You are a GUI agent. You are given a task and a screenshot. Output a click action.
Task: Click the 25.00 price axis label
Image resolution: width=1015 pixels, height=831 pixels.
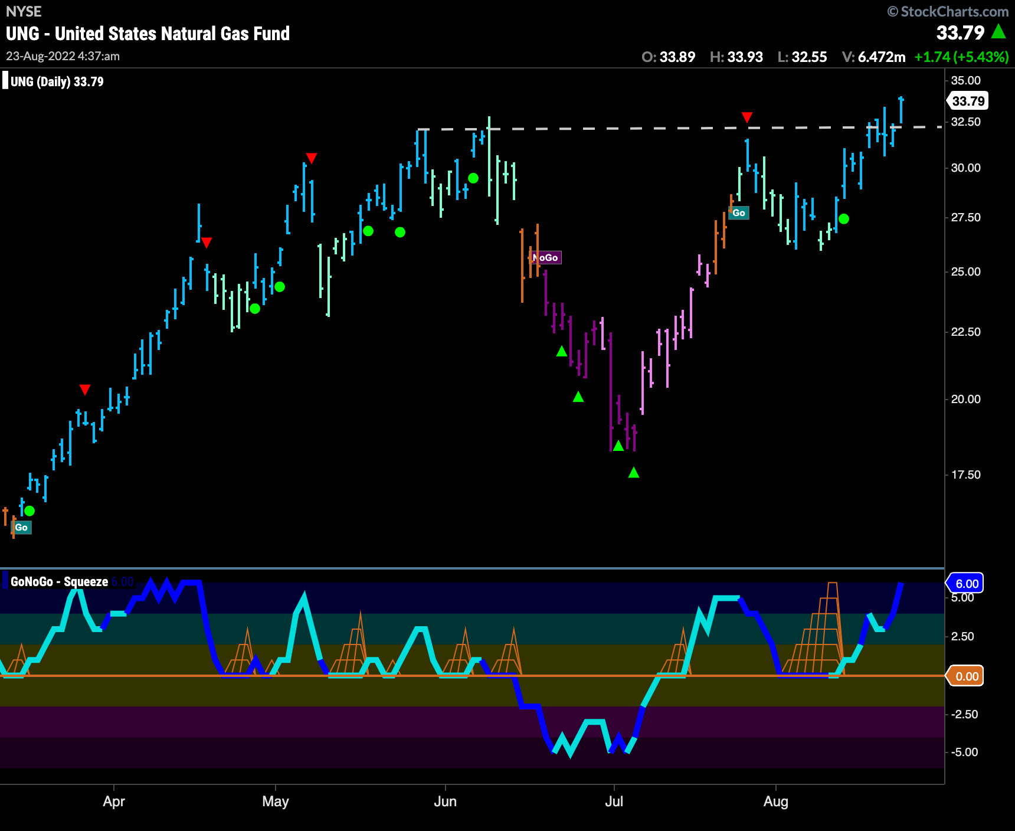965,271
